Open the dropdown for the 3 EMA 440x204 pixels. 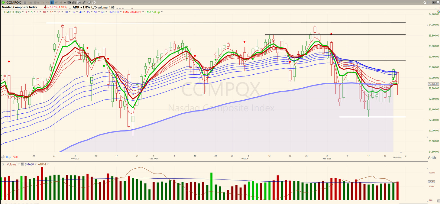tap(29, 12)
